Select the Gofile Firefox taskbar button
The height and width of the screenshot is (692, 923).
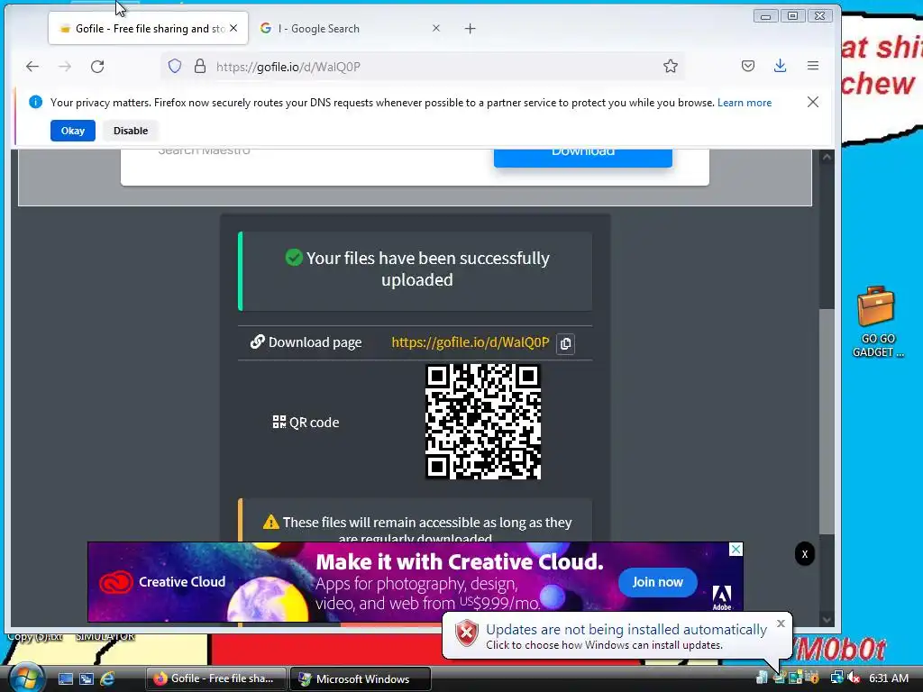(x=216, y=678)
